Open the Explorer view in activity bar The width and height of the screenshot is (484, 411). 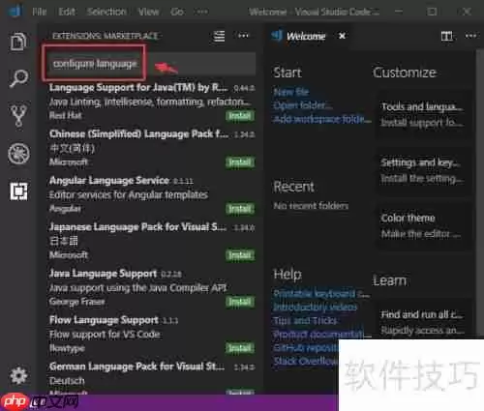[x=18, y=42]
